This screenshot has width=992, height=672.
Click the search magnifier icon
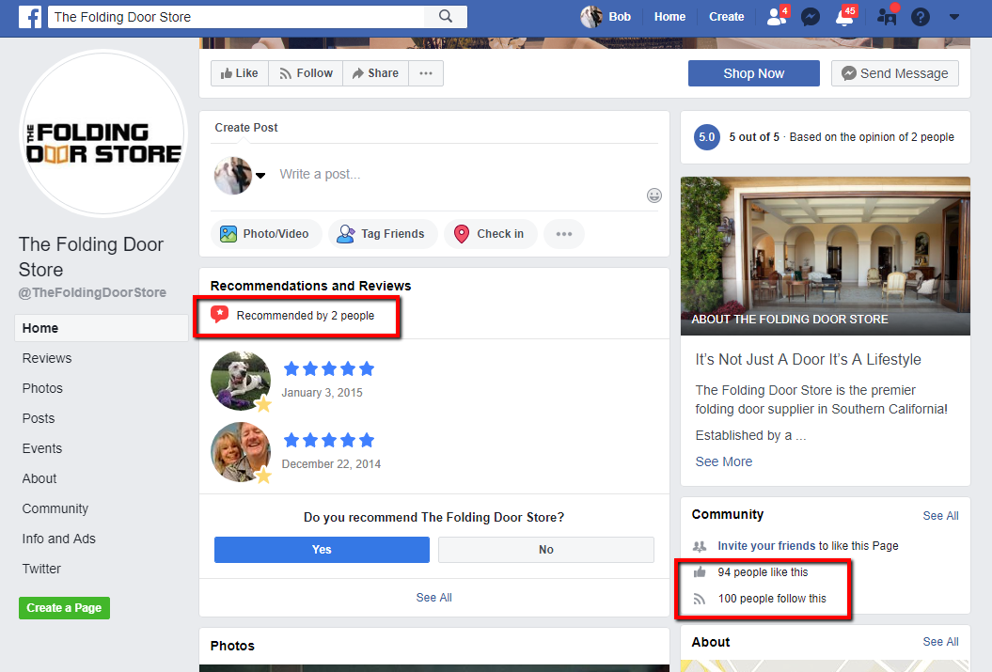pos(446,16)
